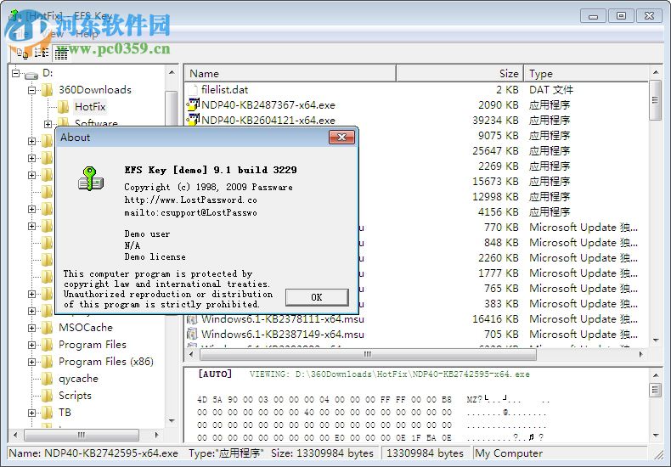Screen dimensions: 671x467
Task: Click the csupport mailto link
Action: pyautogui.click(x=190, y=212)
